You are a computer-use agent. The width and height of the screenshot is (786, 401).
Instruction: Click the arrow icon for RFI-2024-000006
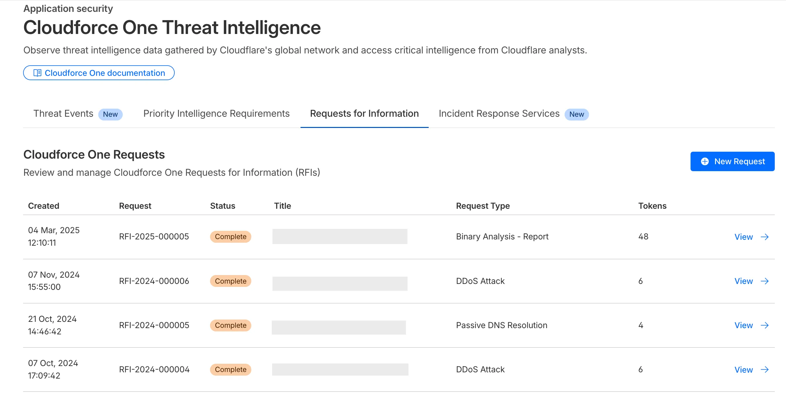pos(765,281)
